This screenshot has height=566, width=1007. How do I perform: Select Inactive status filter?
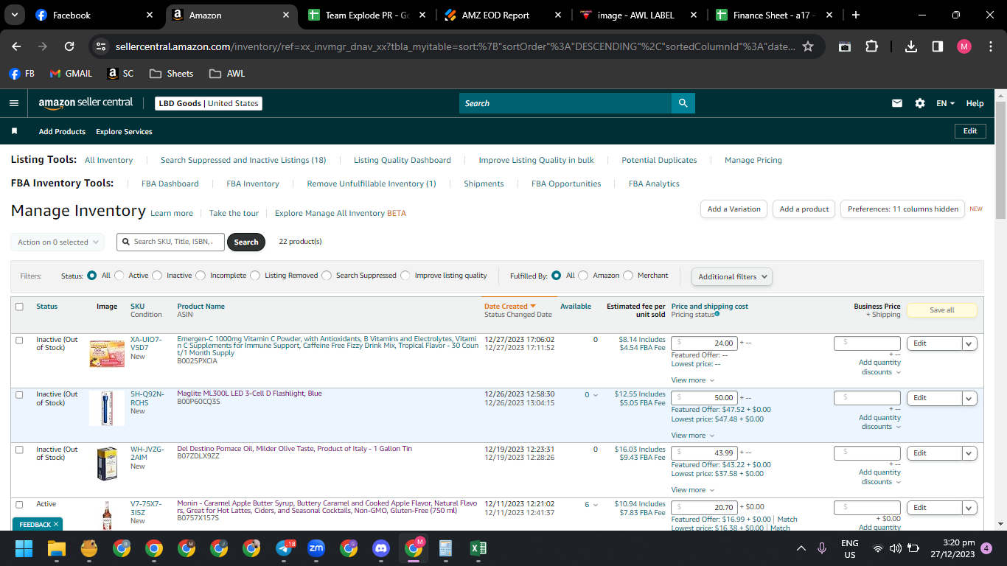(157, 276)
